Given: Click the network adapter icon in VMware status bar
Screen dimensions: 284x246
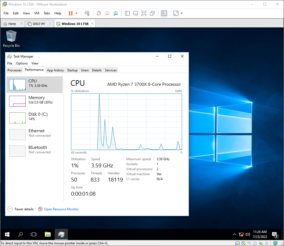Looking at the screenshot, I should click(x=249, y=243).
